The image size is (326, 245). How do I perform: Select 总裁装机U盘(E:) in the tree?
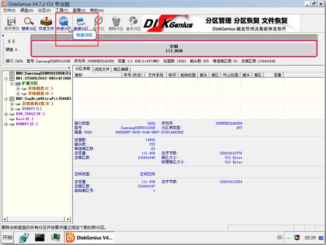coord(37,103)
